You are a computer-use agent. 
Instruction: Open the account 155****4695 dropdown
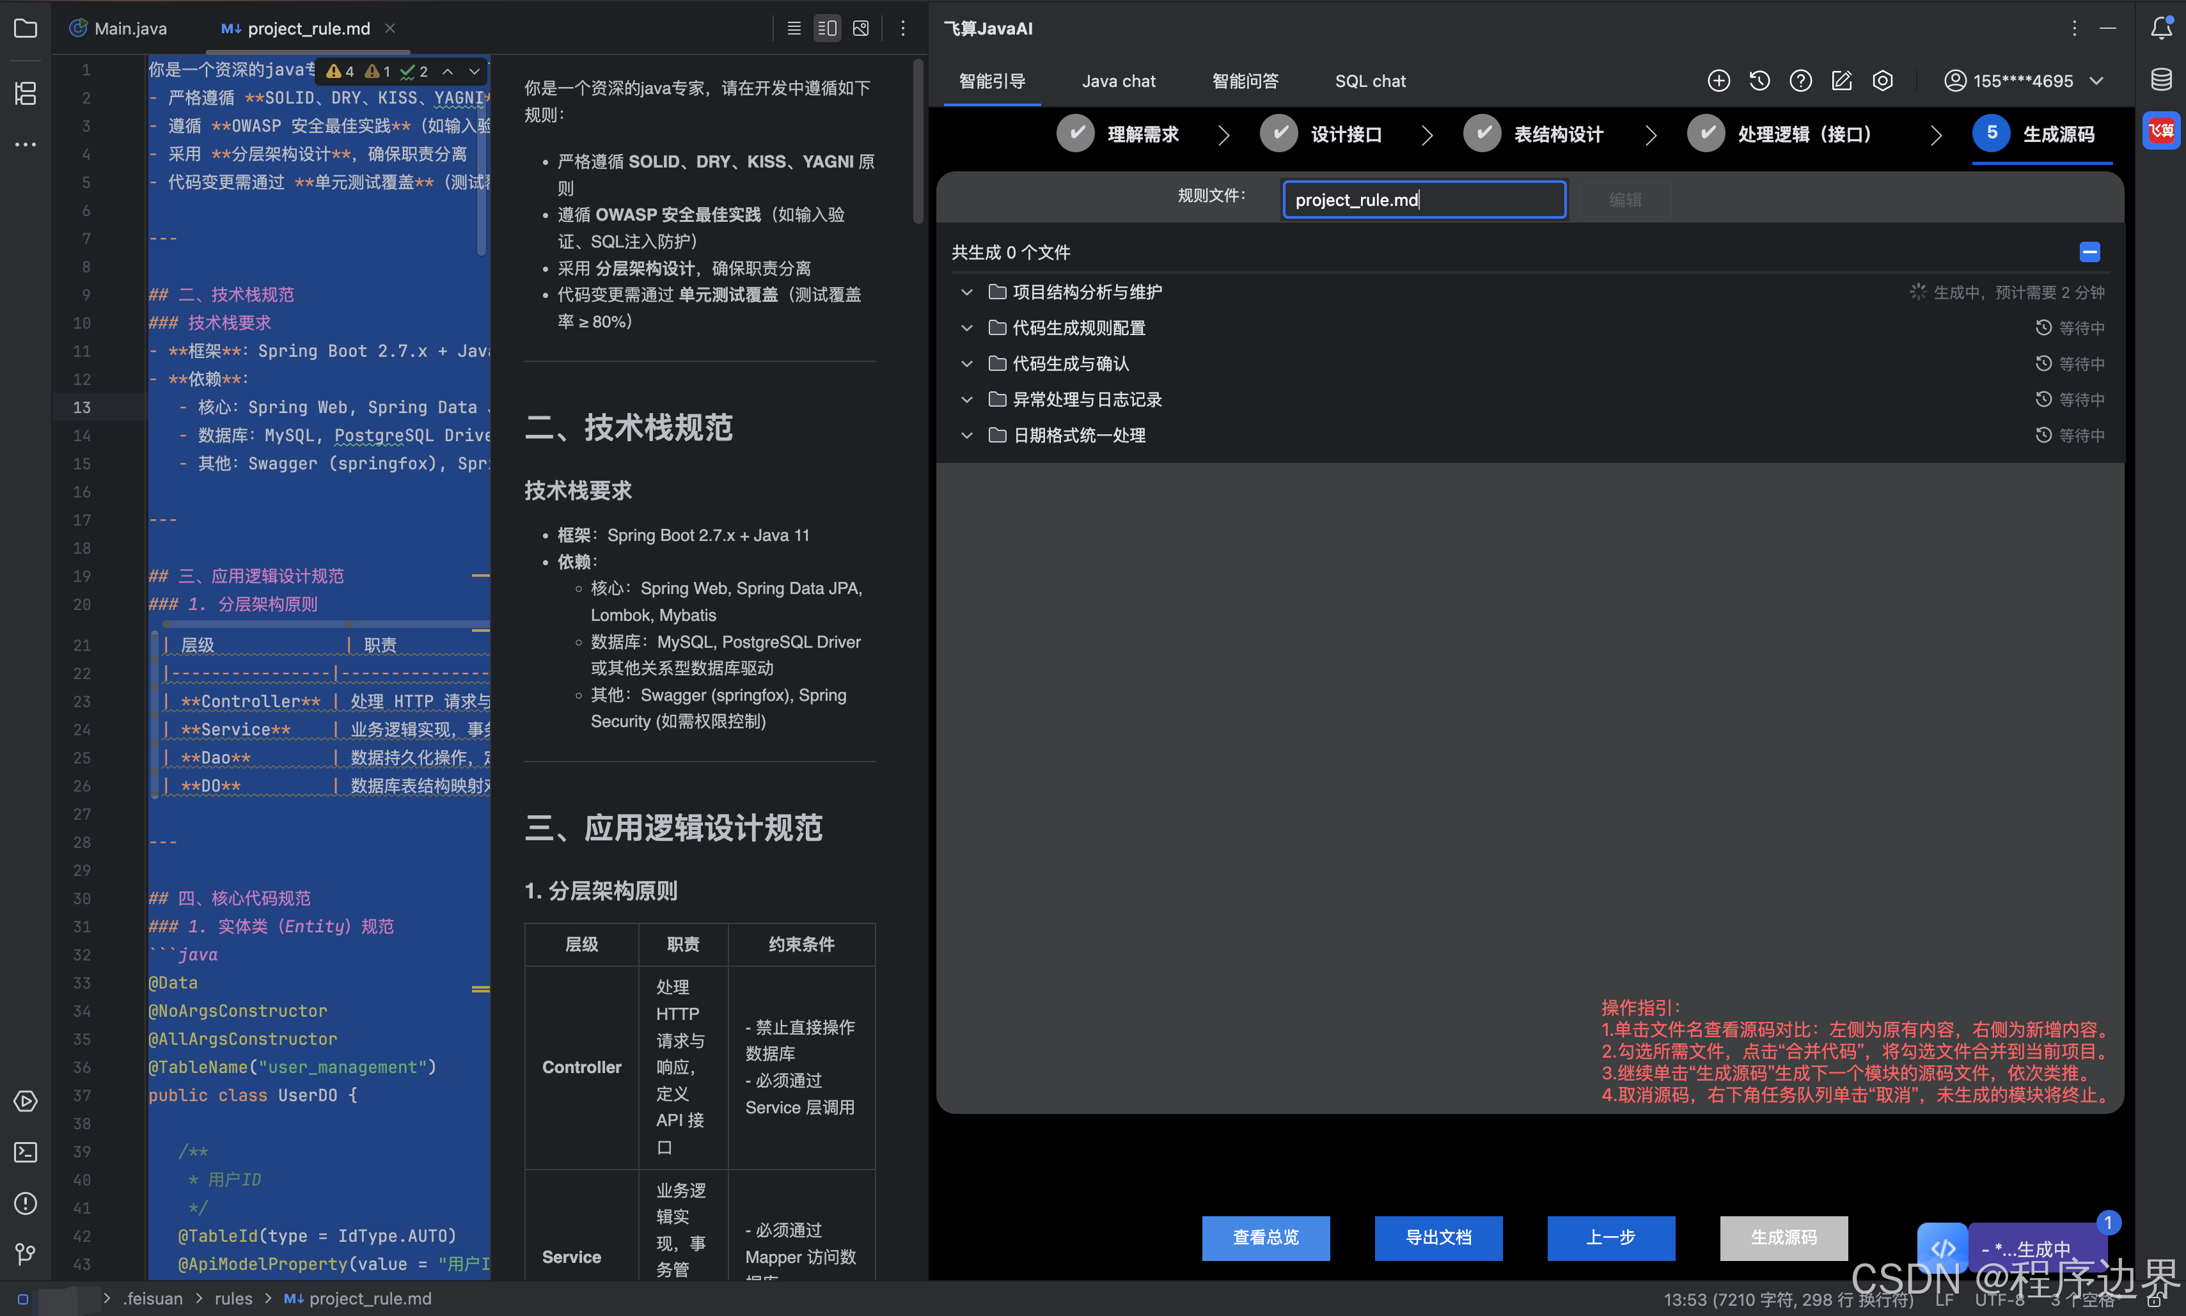click(2024, 81)
